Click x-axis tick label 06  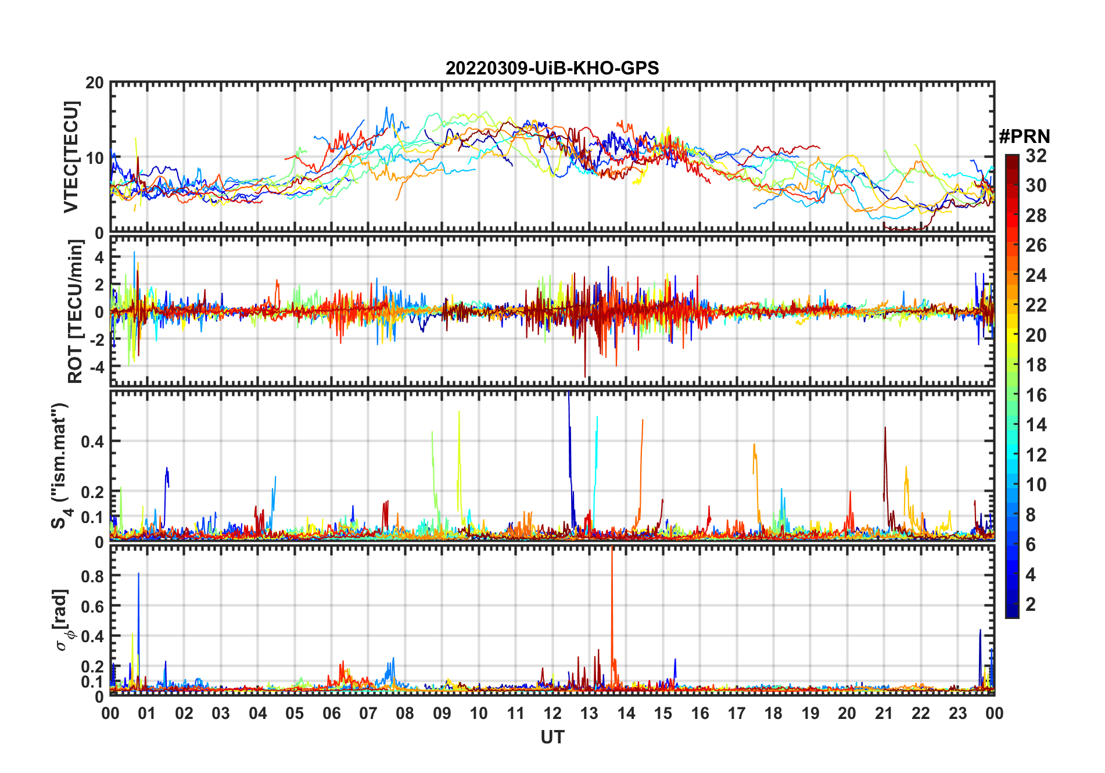coord(332,713)
